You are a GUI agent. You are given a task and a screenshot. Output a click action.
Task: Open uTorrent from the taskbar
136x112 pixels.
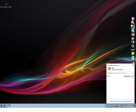coord(10,106)
